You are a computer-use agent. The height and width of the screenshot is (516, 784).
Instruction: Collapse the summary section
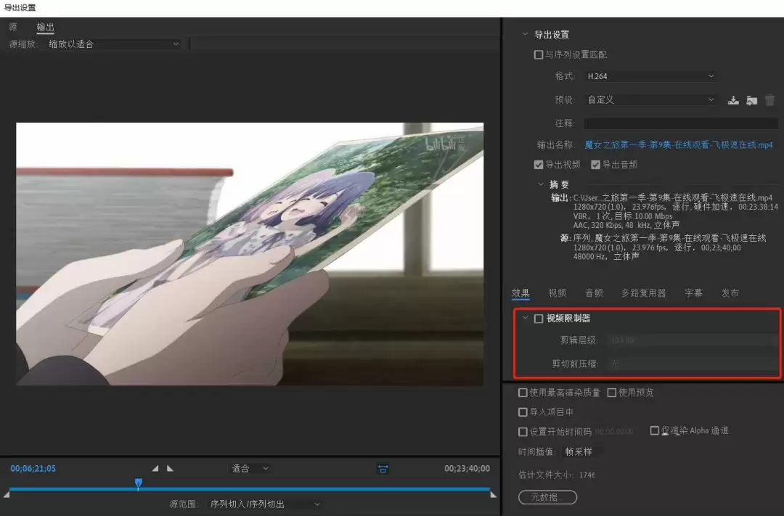[541, 184]
